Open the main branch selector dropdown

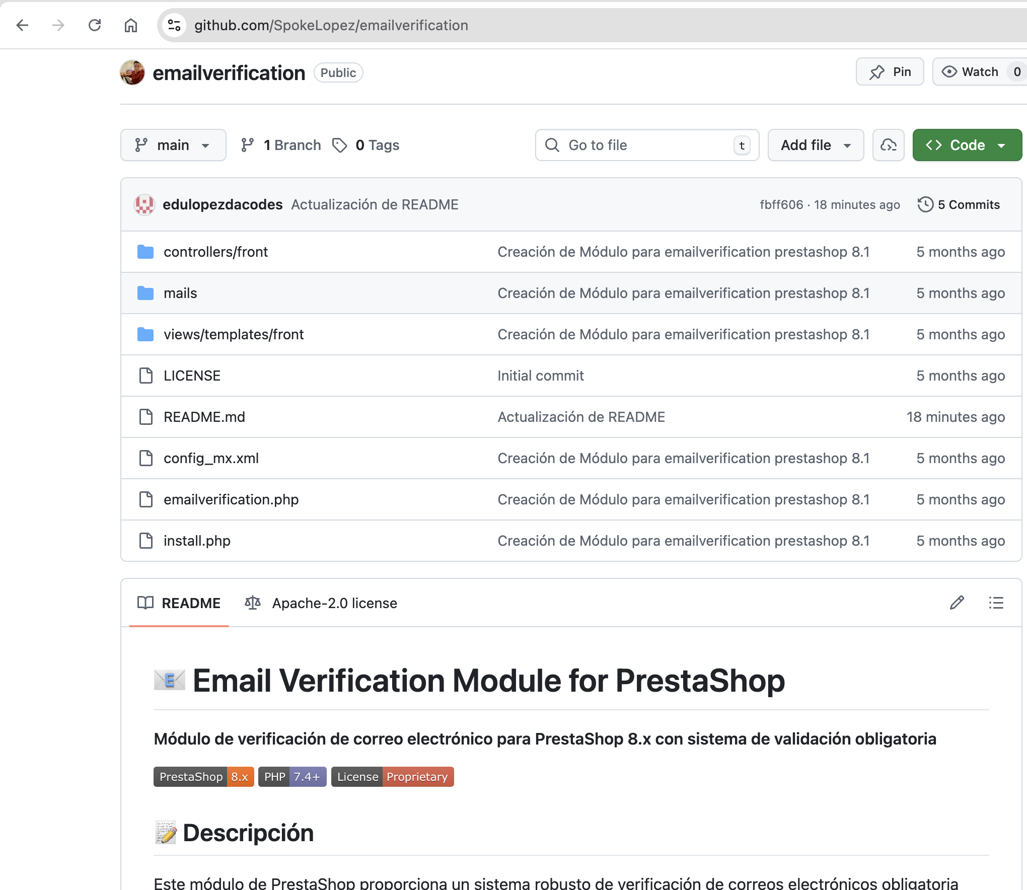point(173,145)
